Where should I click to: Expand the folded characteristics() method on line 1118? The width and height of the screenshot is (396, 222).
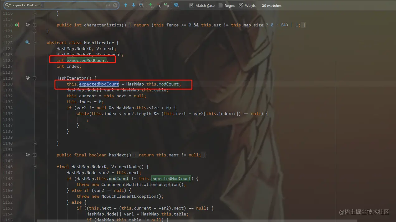click(x=35, y=25)
